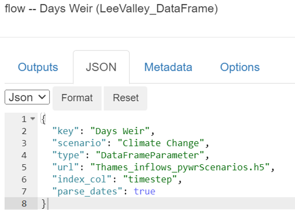Click the Format button
The height and width of the screenshot is (210, 295).
coord(77,98)
